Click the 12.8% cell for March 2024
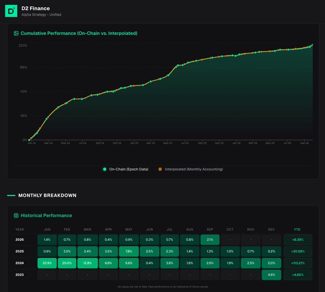 pos(87,263)
